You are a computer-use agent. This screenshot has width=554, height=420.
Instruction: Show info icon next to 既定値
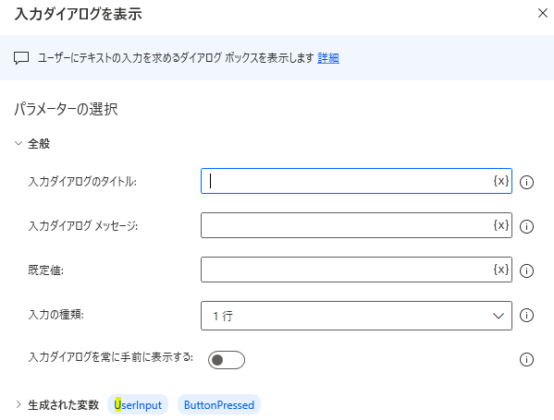point(526,270)
